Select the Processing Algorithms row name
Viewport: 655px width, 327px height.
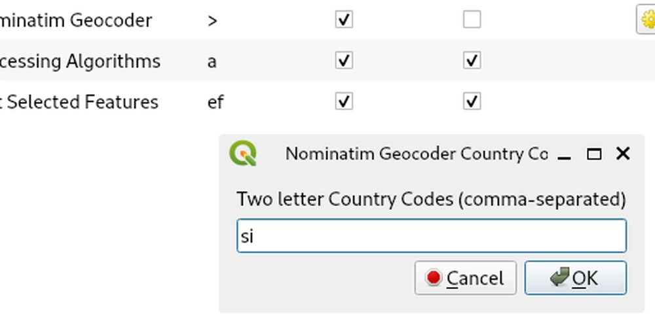[80, 61]
